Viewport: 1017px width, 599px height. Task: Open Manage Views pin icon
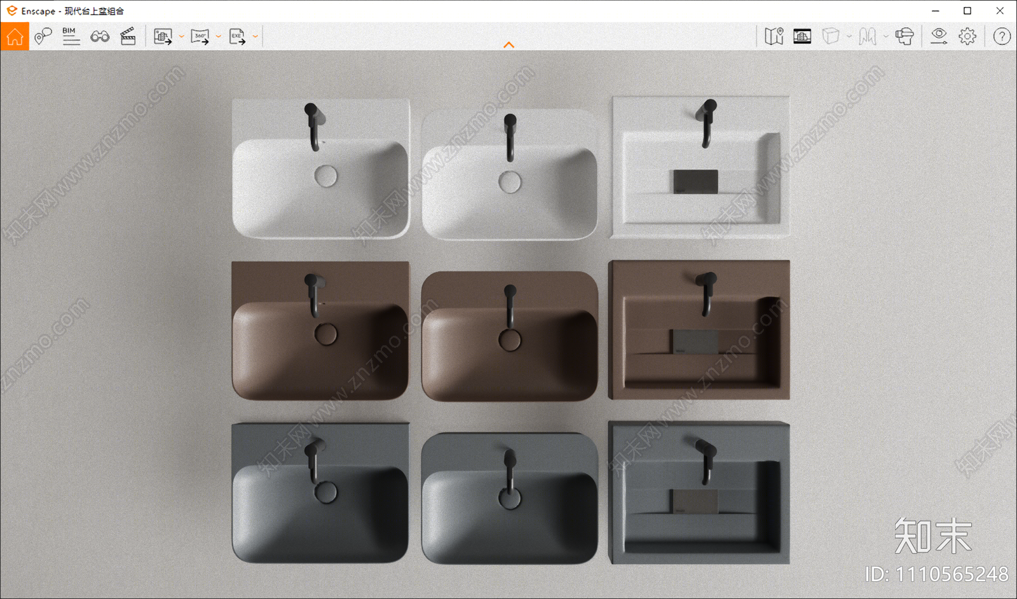click(43, 36)
